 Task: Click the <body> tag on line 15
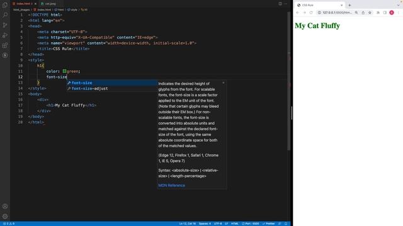coord(35,94)
